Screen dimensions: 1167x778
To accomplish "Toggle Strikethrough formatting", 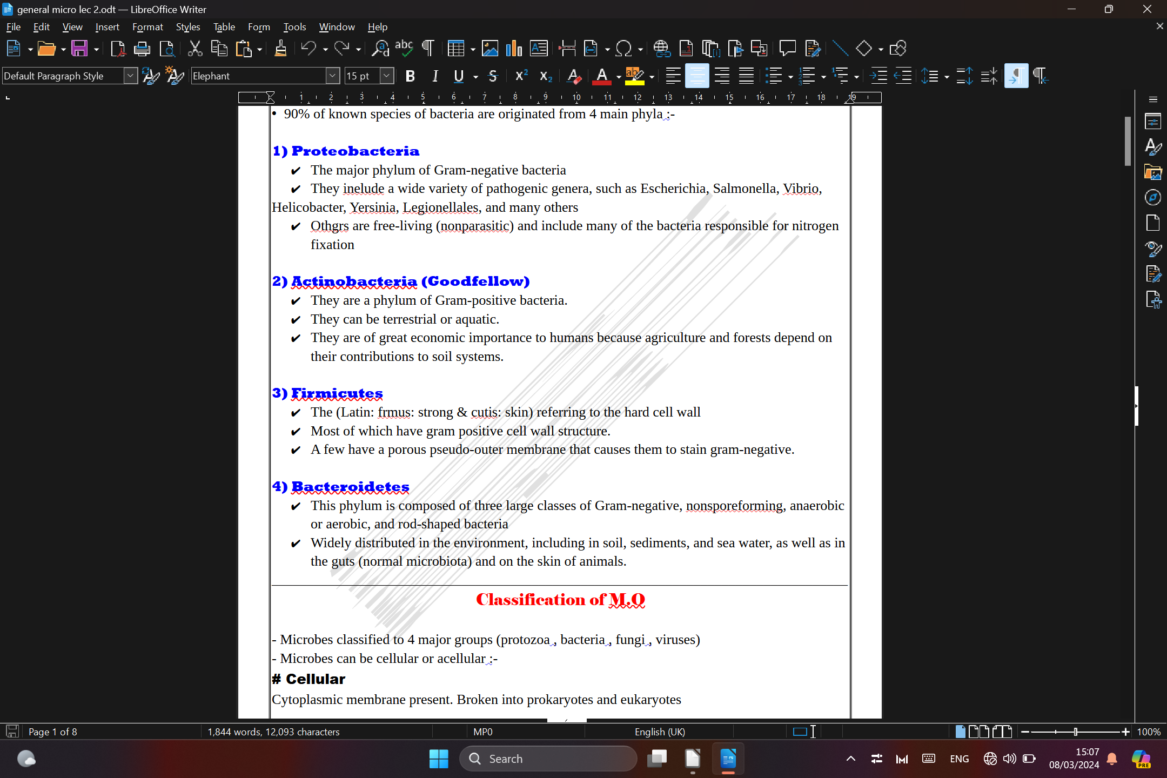I will point(493,76).
